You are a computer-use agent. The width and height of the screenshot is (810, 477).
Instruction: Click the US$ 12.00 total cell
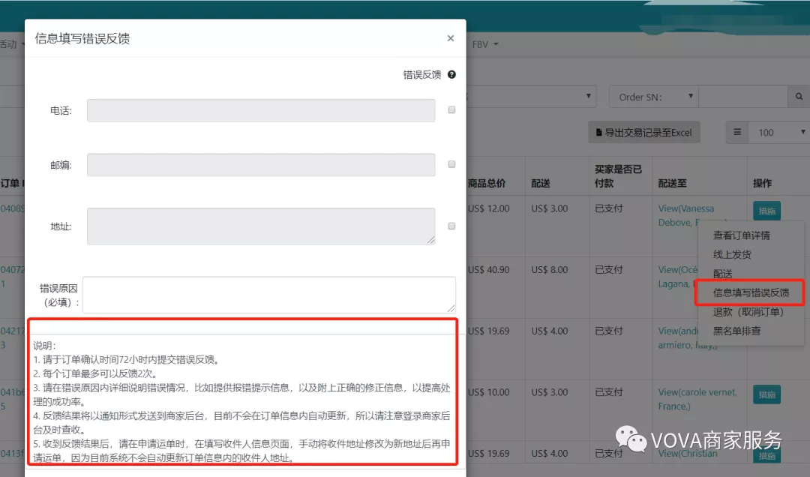489,208
